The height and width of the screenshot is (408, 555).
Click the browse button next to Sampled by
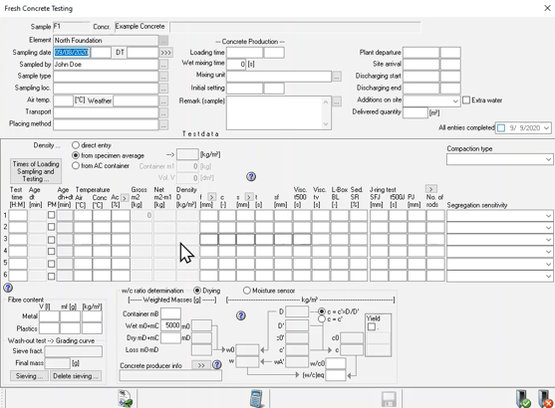tap(163, 65)
